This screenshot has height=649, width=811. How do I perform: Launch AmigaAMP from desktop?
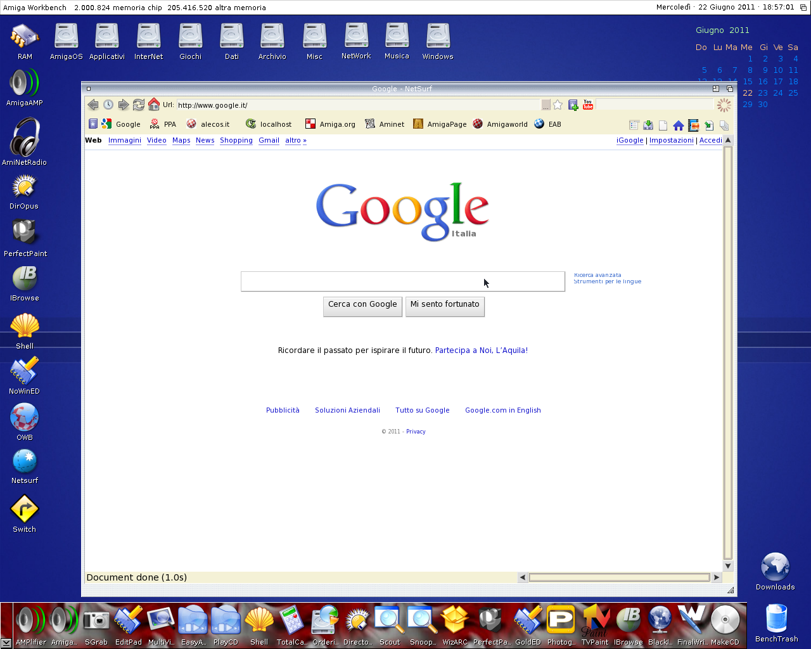25,87
